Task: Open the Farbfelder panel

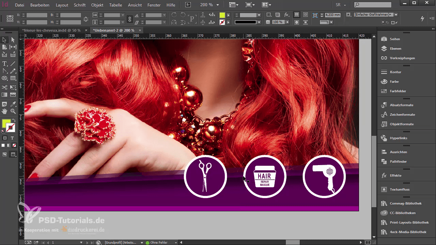Action: coord(398,91)
